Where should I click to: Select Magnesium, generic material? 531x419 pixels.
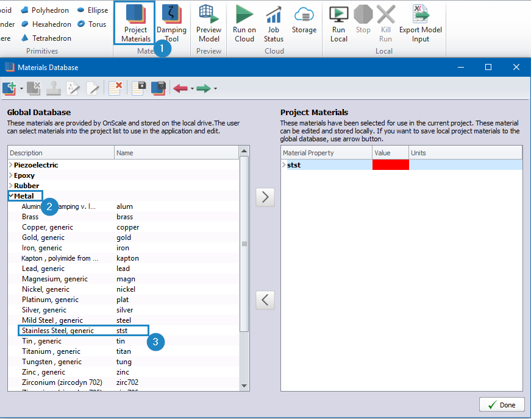124,279
